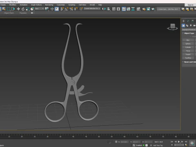Open the Create command panel tab

[x=183, y=21]
